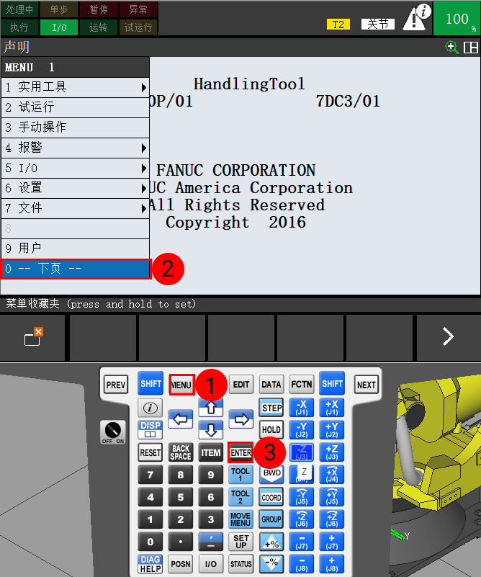
Task: Click the +Y (J2) jog key
Action: [x=332, y=430]
